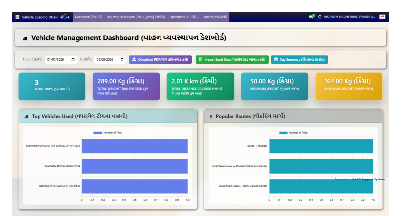Click the Surat Main Depot → Delhi Service Center bar
Viewport: 401px width, 216px height.
click(321, 186)
